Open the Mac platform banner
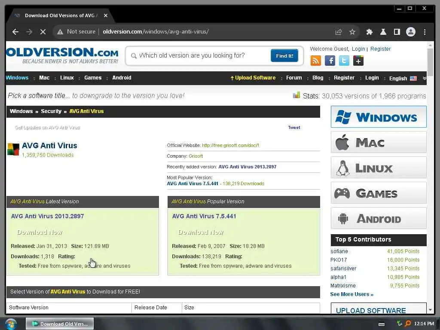Screen dimensions: 440x330 click(x=379, y=142)
